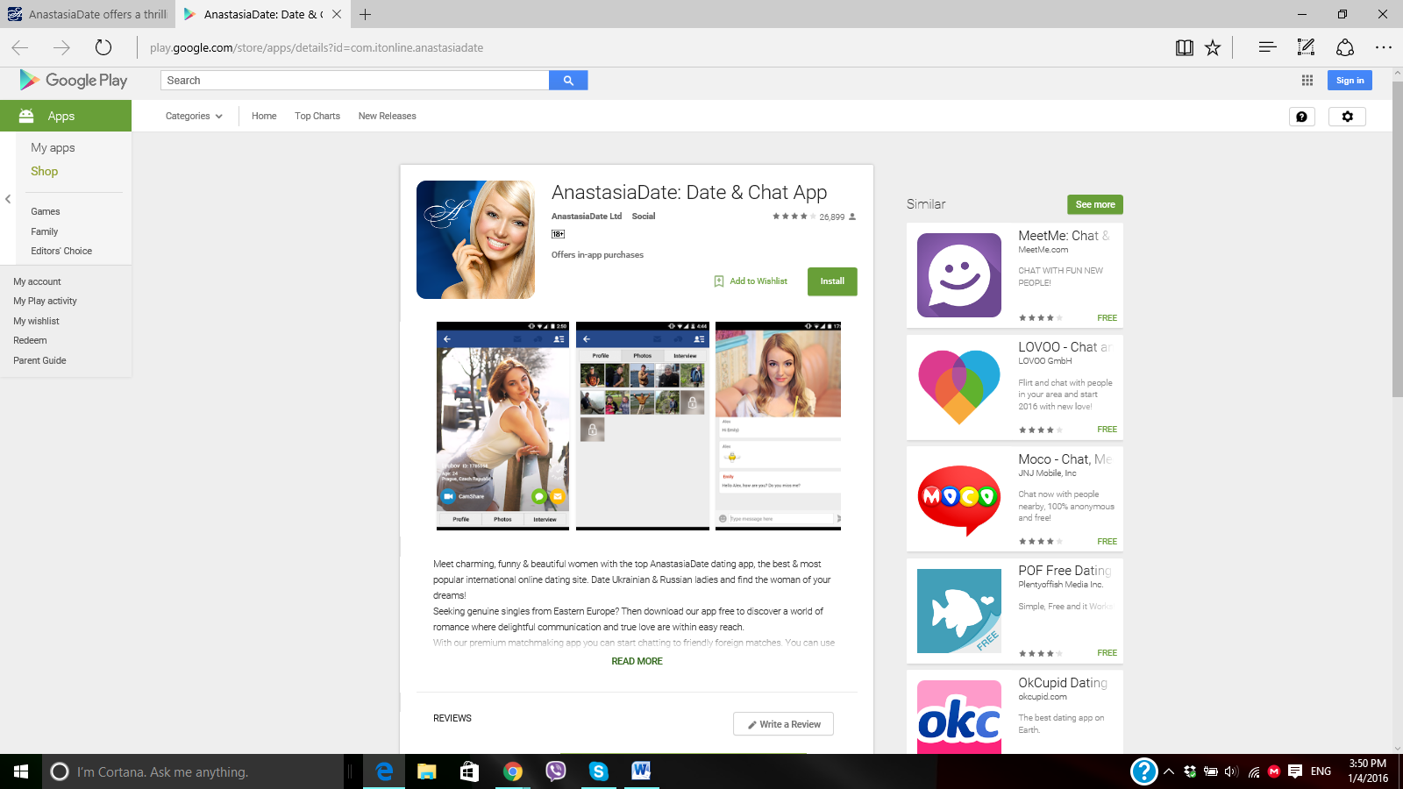Open Skype from the taskbar

[x=599, y=771]
